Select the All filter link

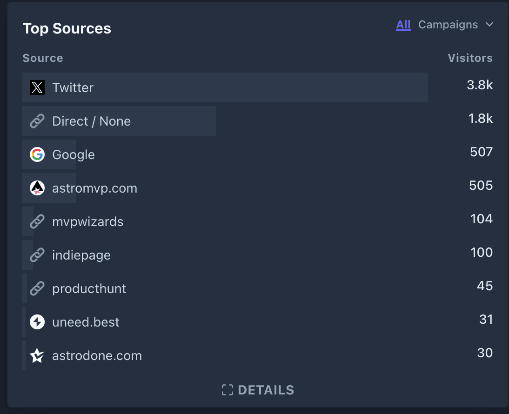(403, 25)
